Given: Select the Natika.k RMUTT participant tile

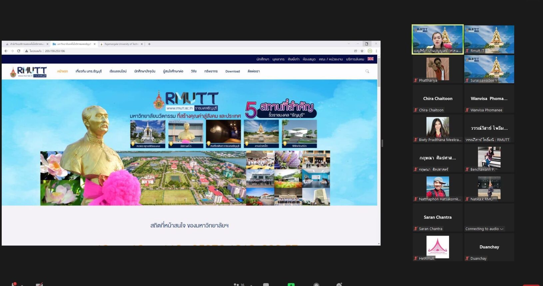Looking at the screenshot, I should click(489, 188).
